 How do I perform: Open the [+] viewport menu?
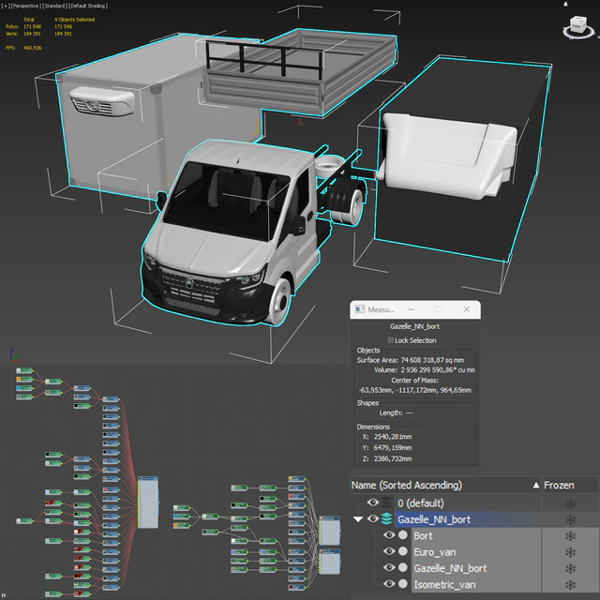coord(6,6)
